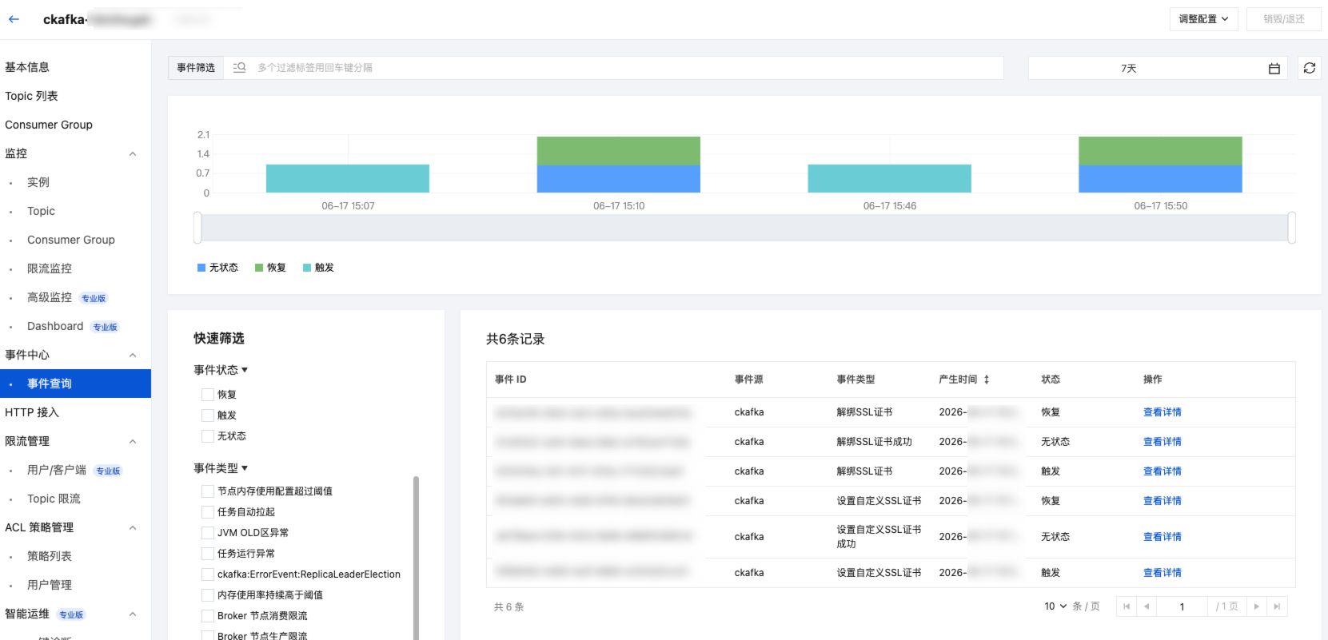Click the chart range slider track

(744, 228)
